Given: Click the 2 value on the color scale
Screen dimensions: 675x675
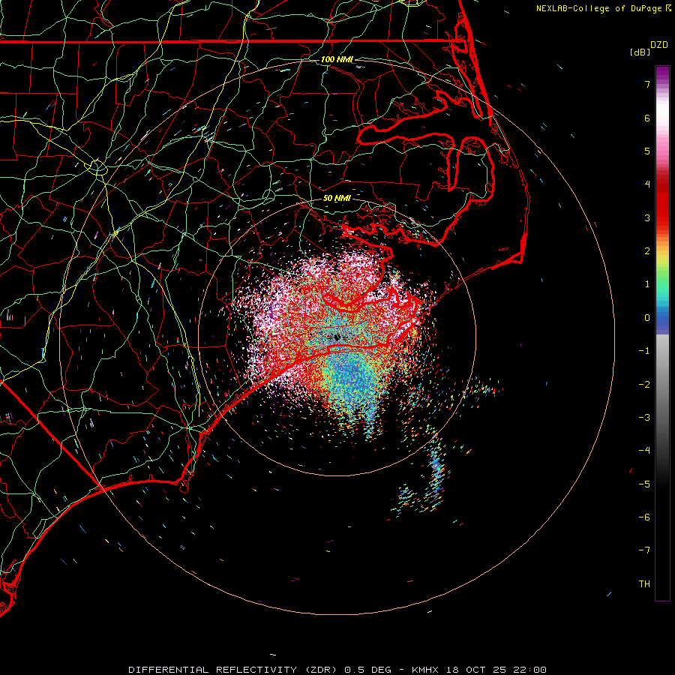Looking at the screenshot, I should click(x=647, y=251).
